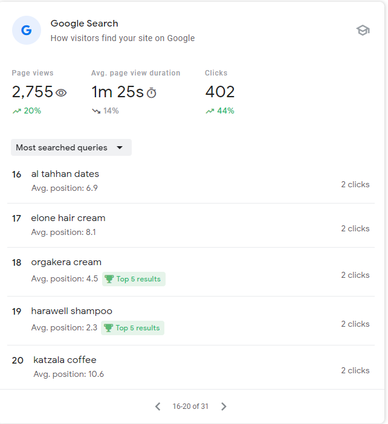Viewport: 388px width, 424px height.
Task: Go to next page of queries
Action: point(224,406)
